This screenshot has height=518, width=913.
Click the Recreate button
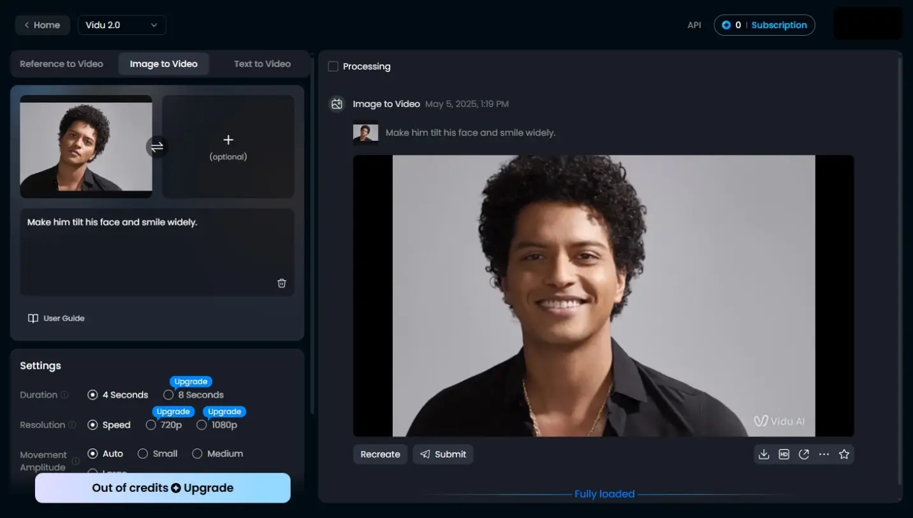tap(380, 454)
